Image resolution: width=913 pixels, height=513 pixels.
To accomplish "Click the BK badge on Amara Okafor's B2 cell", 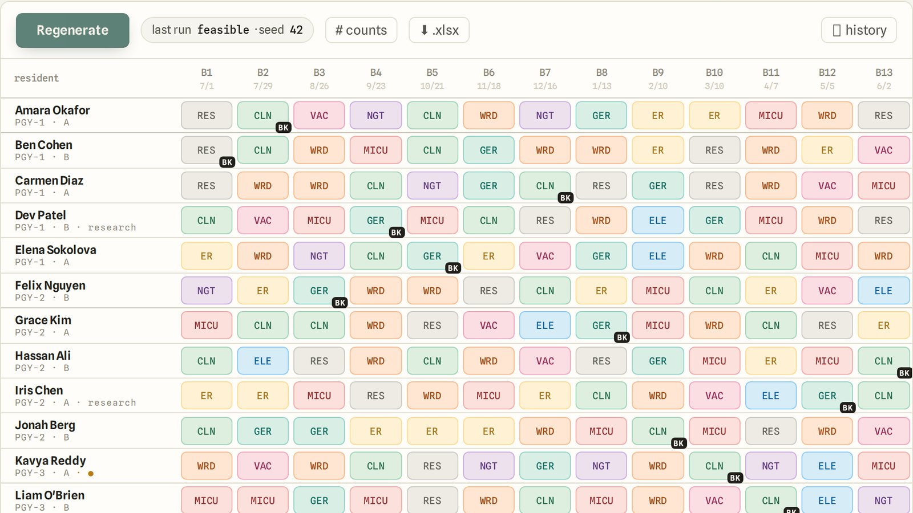I will click(284, 128).
